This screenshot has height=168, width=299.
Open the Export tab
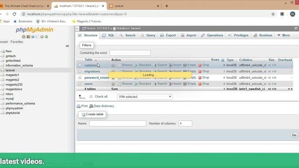168,35
